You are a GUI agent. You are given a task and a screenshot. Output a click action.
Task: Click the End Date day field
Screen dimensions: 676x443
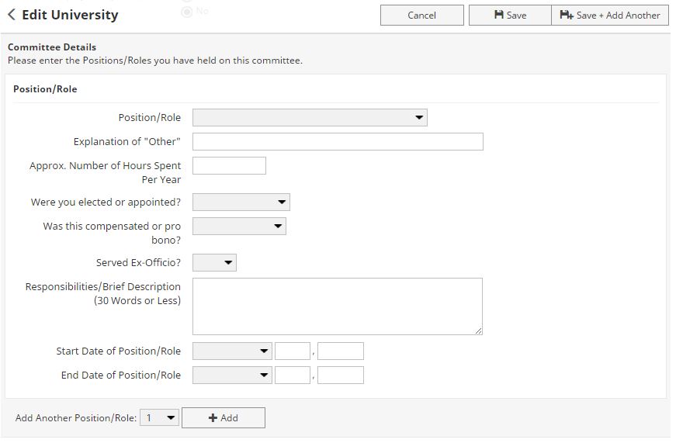[x=293, y=376]
